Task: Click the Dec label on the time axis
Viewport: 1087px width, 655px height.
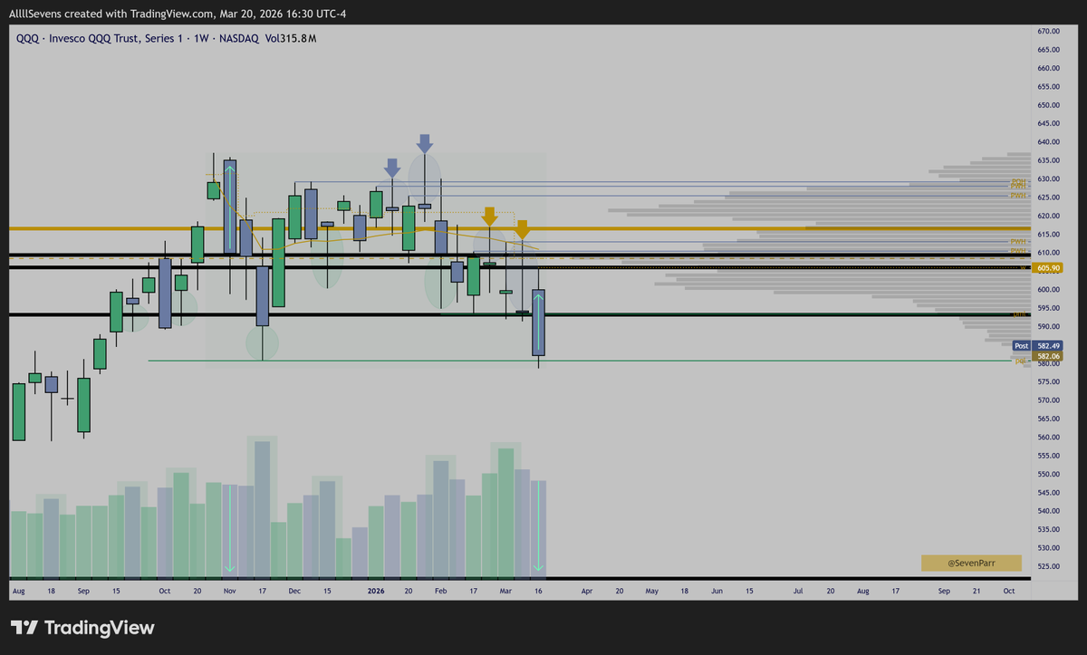Action: point(294,590)
